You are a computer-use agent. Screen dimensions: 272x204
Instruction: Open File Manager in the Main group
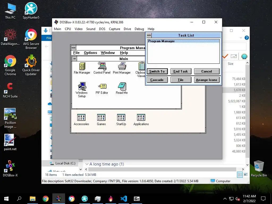[82, 68]
